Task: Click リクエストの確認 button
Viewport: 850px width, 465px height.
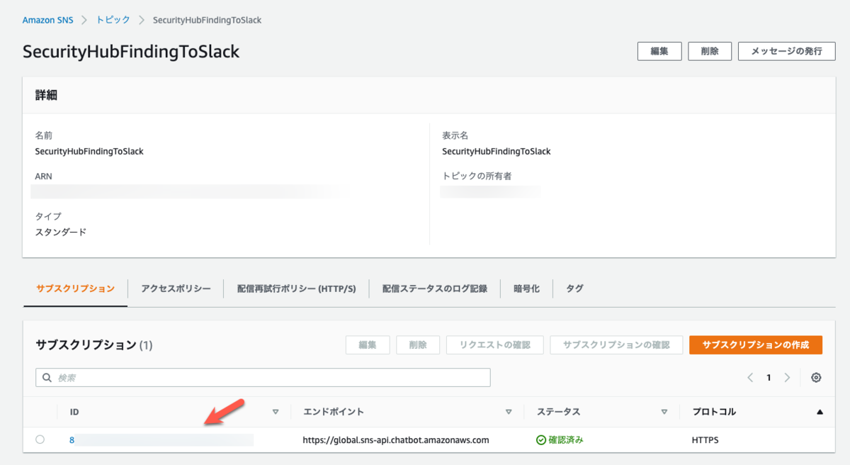Action: pos(494,344)
